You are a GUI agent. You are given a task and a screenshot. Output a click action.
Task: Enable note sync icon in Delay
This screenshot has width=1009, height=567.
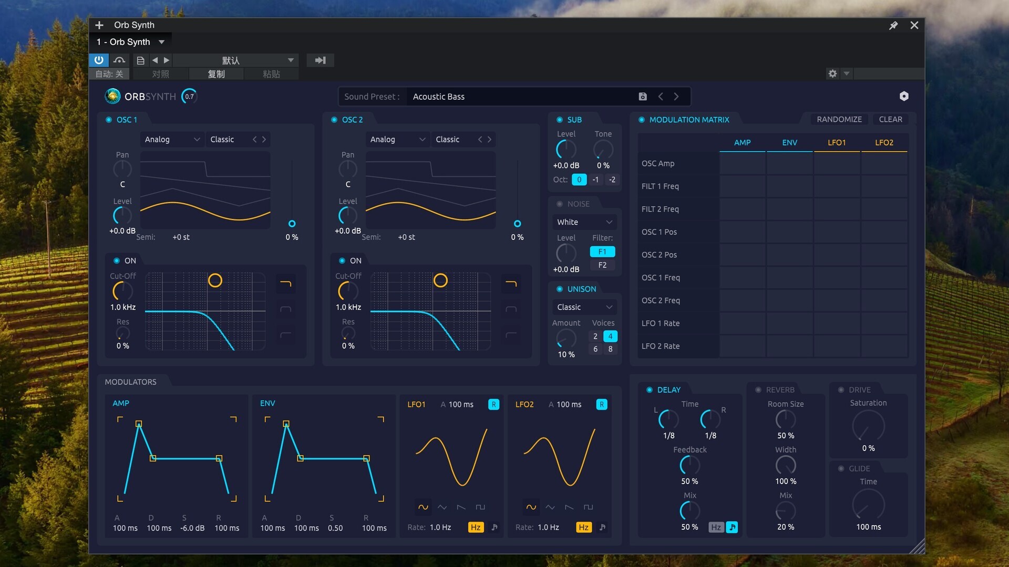(x=732, y=527)
